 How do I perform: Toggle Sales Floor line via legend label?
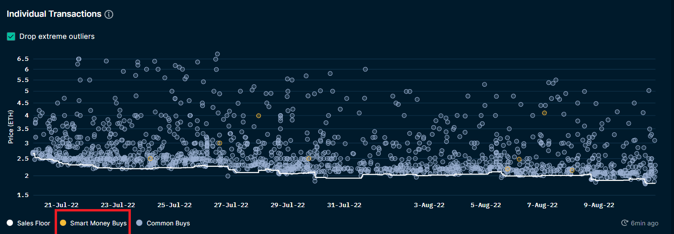[x=34, y=223]
